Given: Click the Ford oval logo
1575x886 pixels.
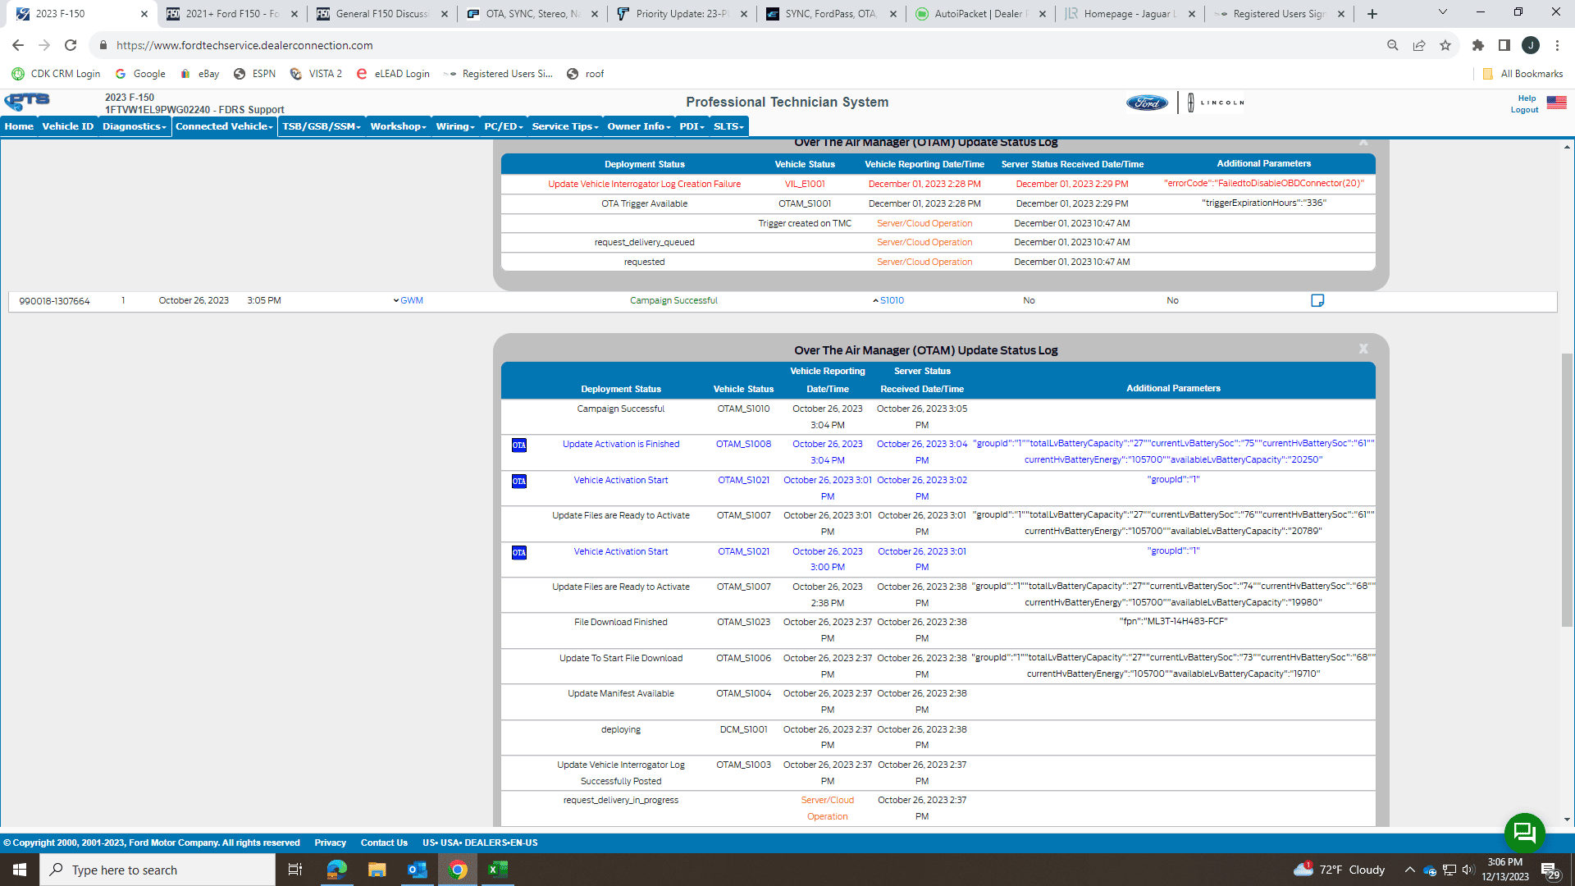Looking at the screenshot, I should 1146,103.
